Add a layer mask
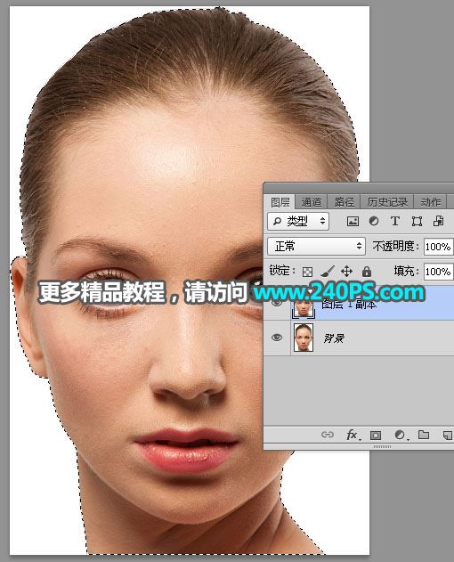The width and height of the screenshot is (454, 562). click(x=375, y=436)
